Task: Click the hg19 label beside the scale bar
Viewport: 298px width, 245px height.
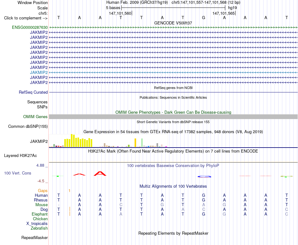Action: coord(232,8)
